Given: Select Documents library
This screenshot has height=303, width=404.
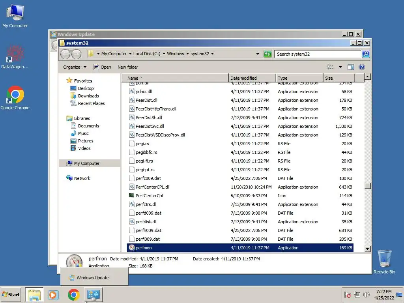Looking at the screenshot, I should tap(89, 126).
